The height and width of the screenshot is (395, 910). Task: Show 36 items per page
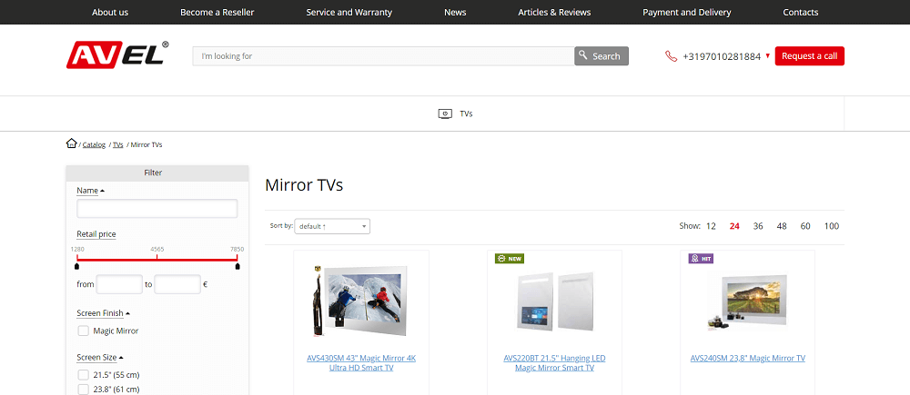pos(758,226)
